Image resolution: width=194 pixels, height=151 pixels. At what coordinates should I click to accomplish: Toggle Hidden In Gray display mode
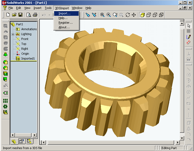point(155,15)
